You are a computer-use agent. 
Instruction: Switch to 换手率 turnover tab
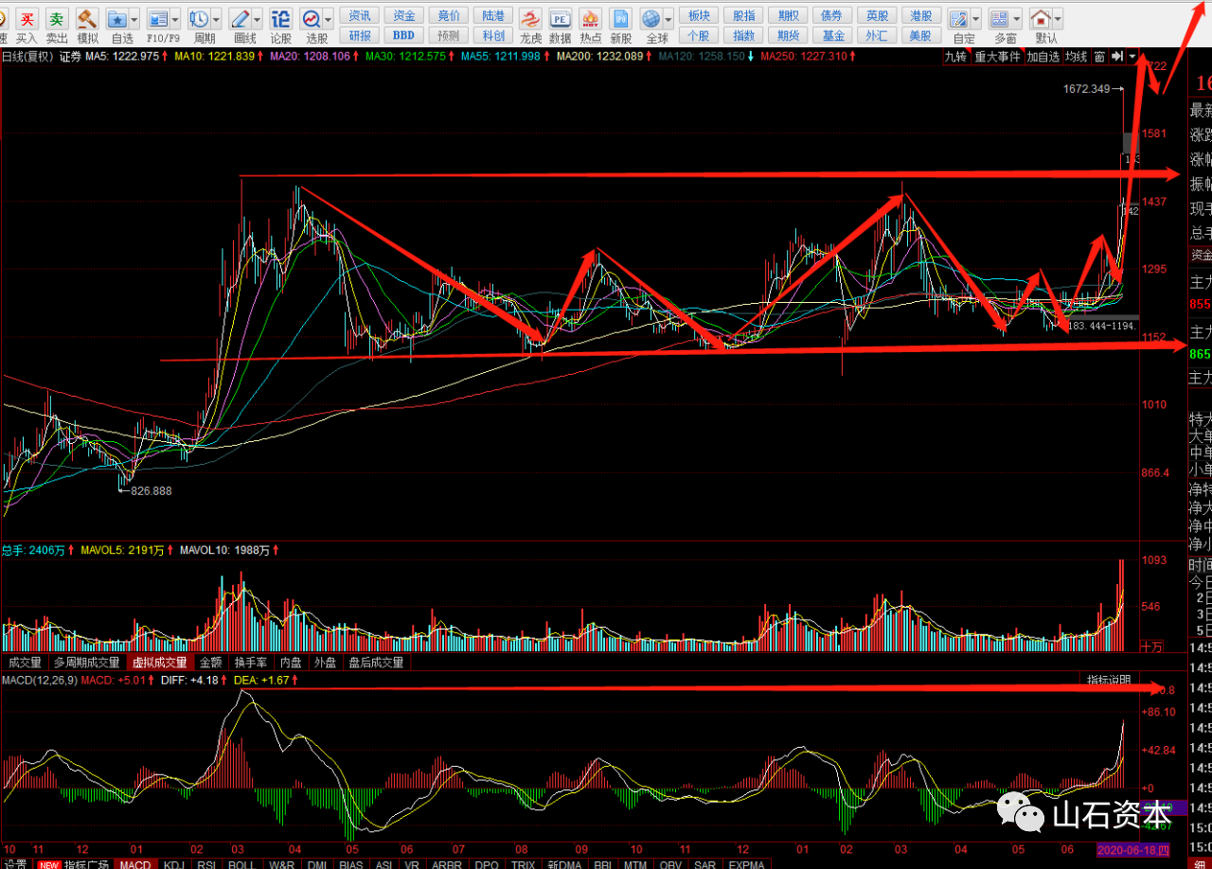(x=251, y=663)
